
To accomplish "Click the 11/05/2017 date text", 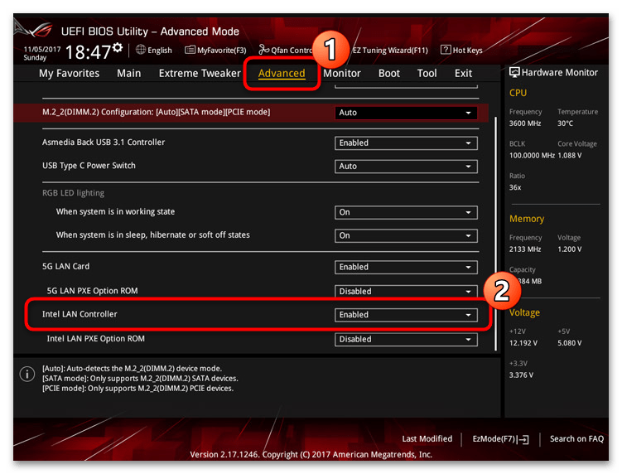I will [x=41, y=49].
